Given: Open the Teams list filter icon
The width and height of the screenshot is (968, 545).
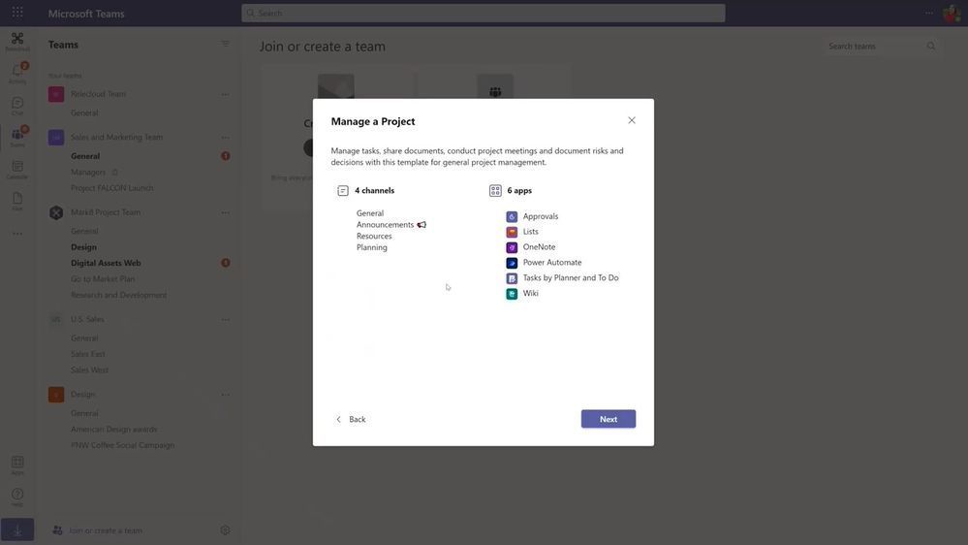Looking at the screenshot, I should (x=226, y=45).
